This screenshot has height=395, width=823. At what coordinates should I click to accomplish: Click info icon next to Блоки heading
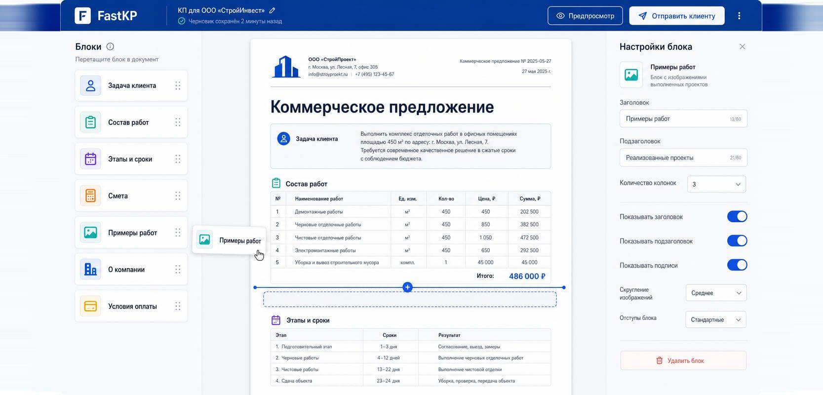tap(110, 46)
